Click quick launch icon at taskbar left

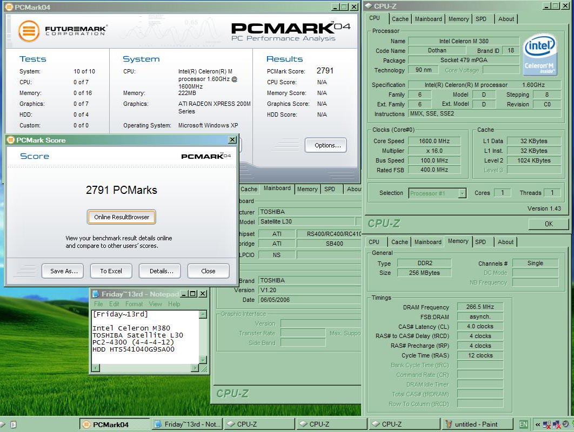(14, 424)
